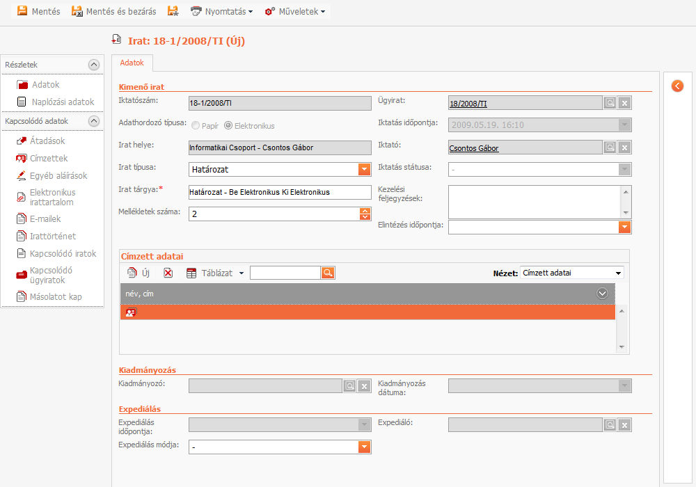Click the chevron in the név, cím column header
This screenshot has height=487, width=696.
tap(602, 293)
